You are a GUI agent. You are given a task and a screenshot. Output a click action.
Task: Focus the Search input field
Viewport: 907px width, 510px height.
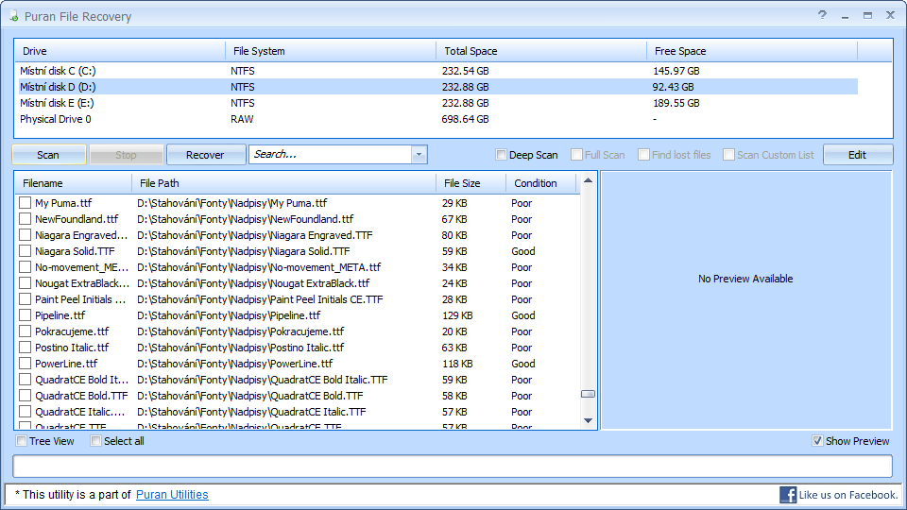point(331,154)
